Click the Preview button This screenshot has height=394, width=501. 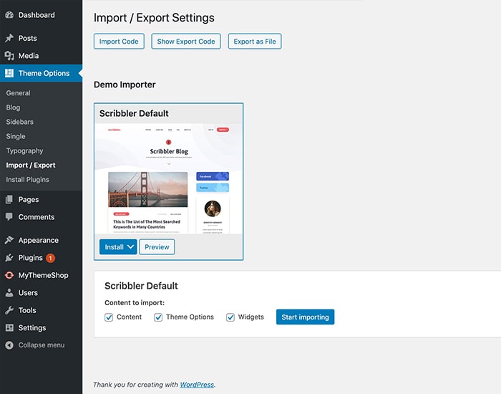tap(157, 247)
